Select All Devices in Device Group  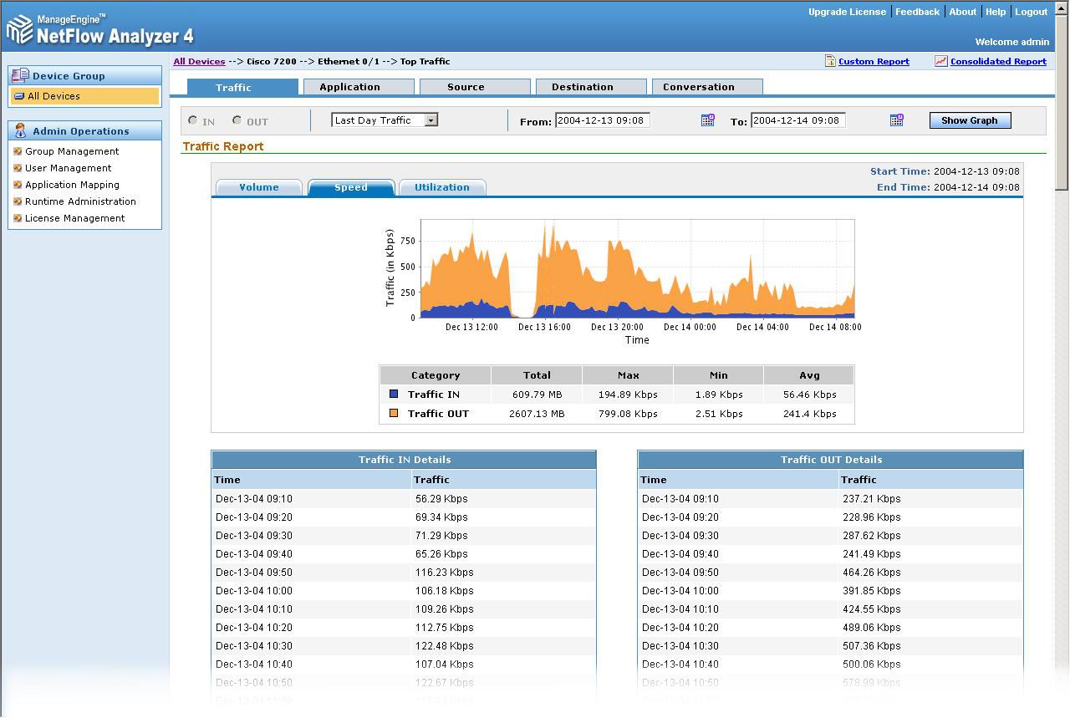(84, 96)
